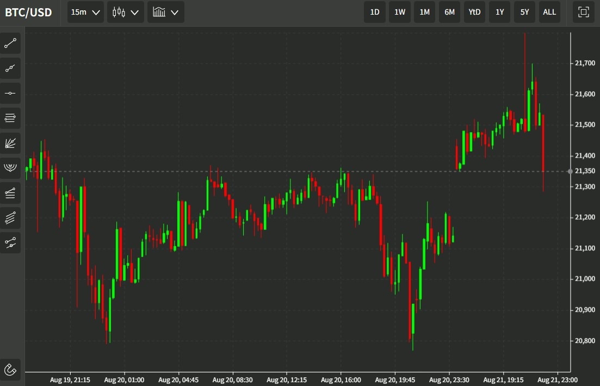Screen dimensions: 600x386
Task: Select the extended line tool below trend line
Action: pyautogui.click(x=10, y=68)
